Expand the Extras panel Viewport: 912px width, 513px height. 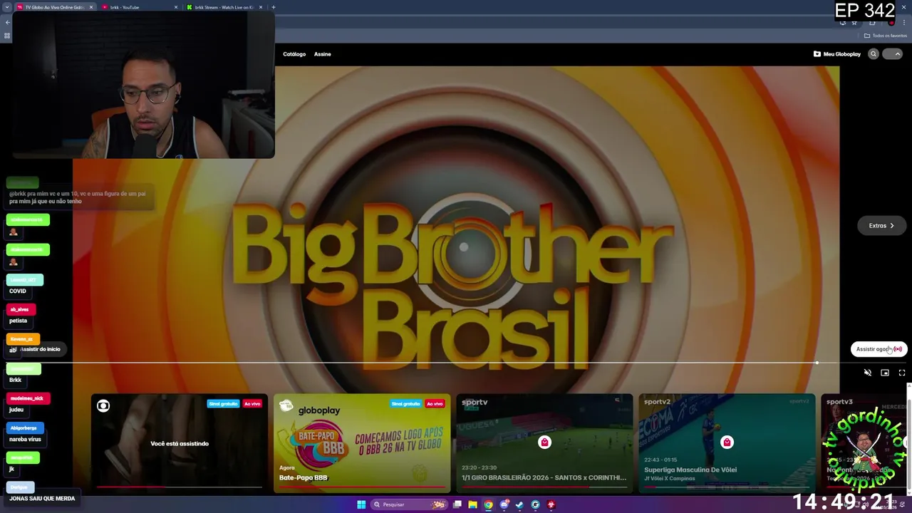click(881, 226)
